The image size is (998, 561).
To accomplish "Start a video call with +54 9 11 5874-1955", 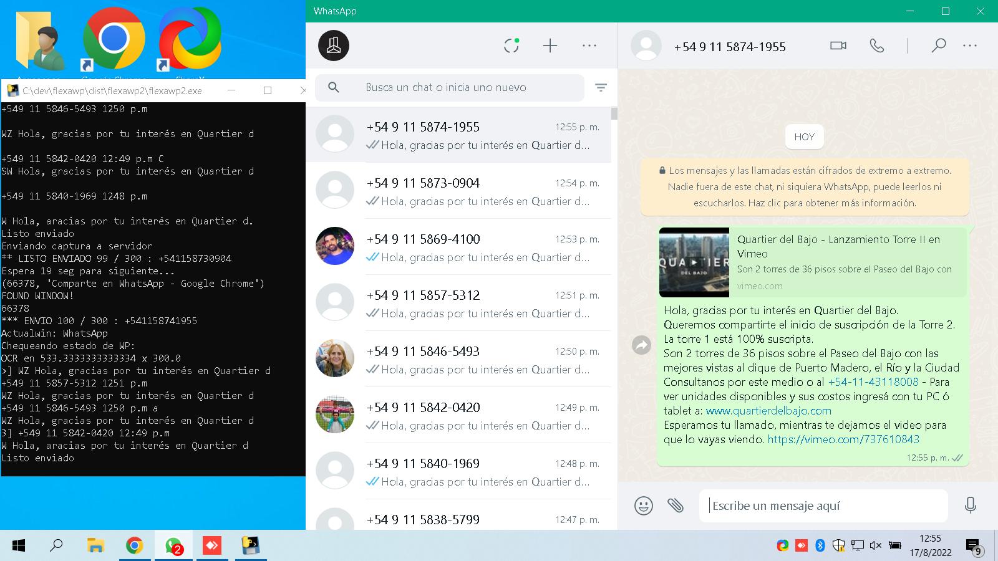I will coord(838,46).
